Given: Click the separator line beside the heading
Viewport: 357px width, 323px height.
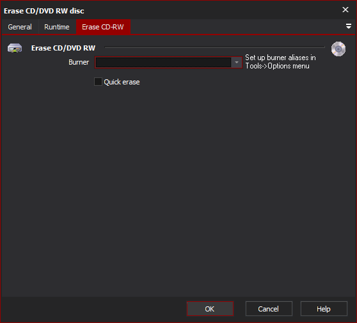Looking at the screenshot, I should click(214, 47).
